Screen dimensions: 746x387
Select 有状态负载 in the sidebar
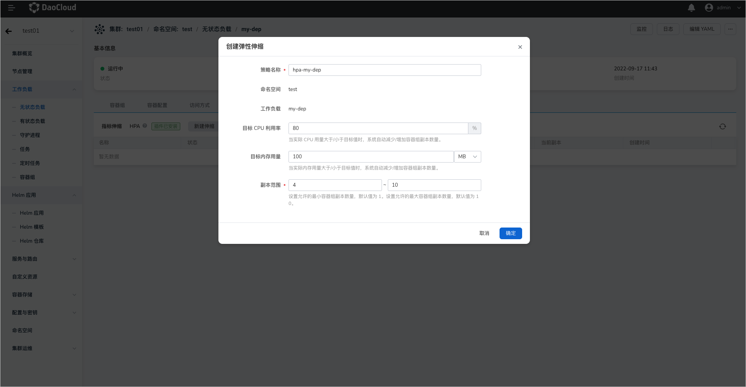point(32,121)
